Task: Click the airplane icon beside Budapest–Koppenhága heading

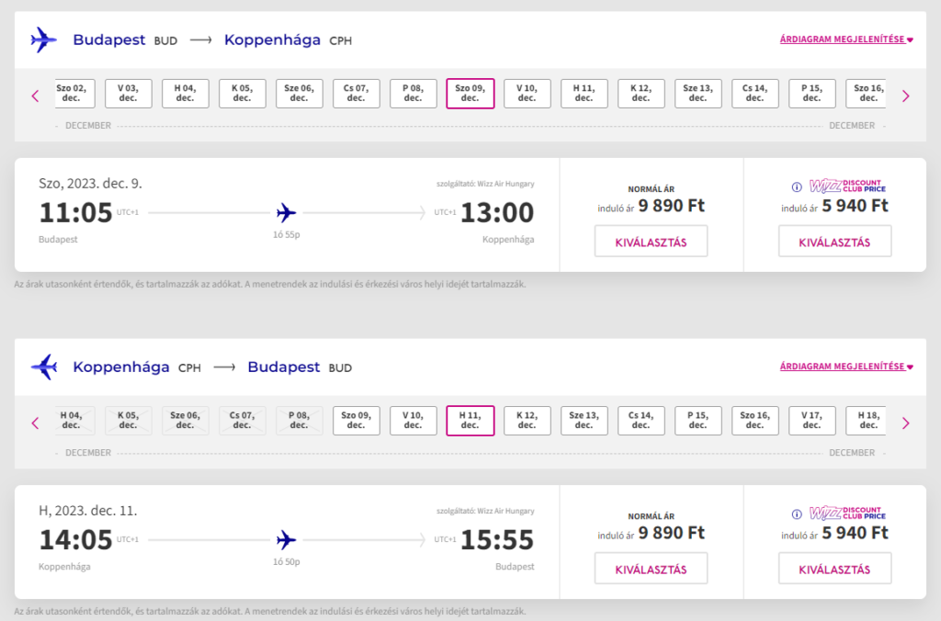Action: click(x=44, y=40)
